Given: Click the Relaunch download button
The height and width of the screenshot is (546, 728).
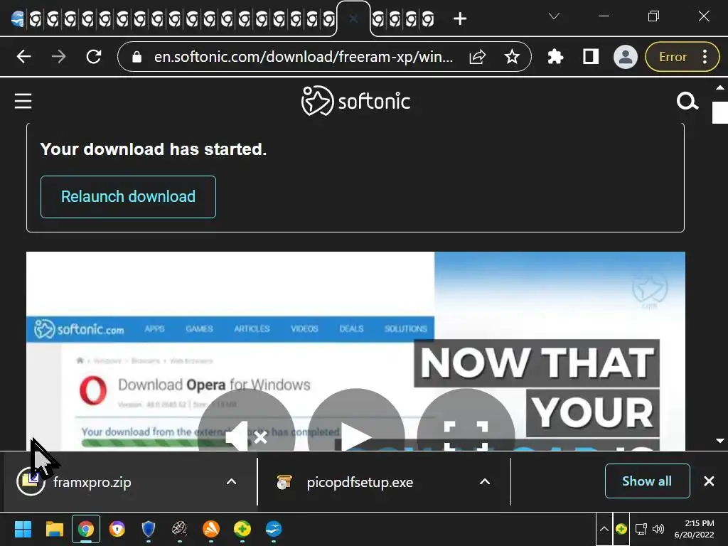Looking at the screenshot, I should tap(128, 196).
